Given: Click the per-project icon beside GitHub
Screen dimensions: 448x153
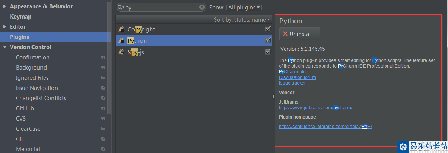Looking at the screenshot, I should tap(103, 108).
